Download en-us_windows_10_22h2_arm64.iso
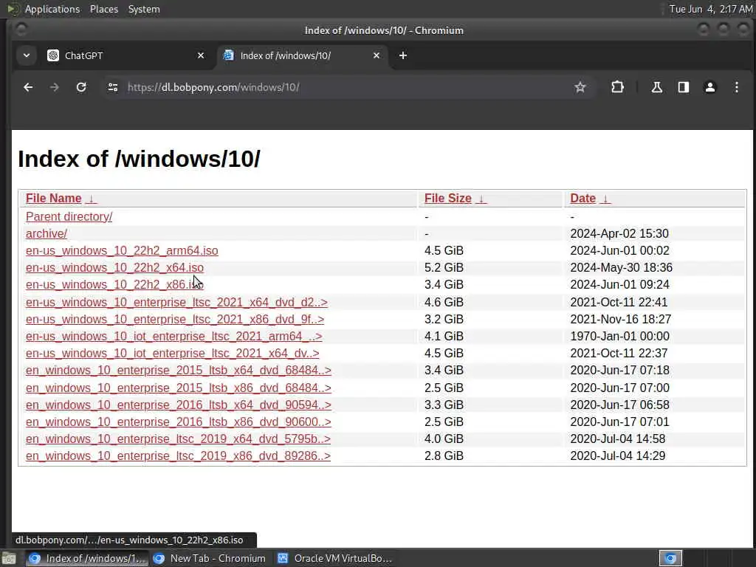Screen dimensions: 756x567 tap(122, 251)
